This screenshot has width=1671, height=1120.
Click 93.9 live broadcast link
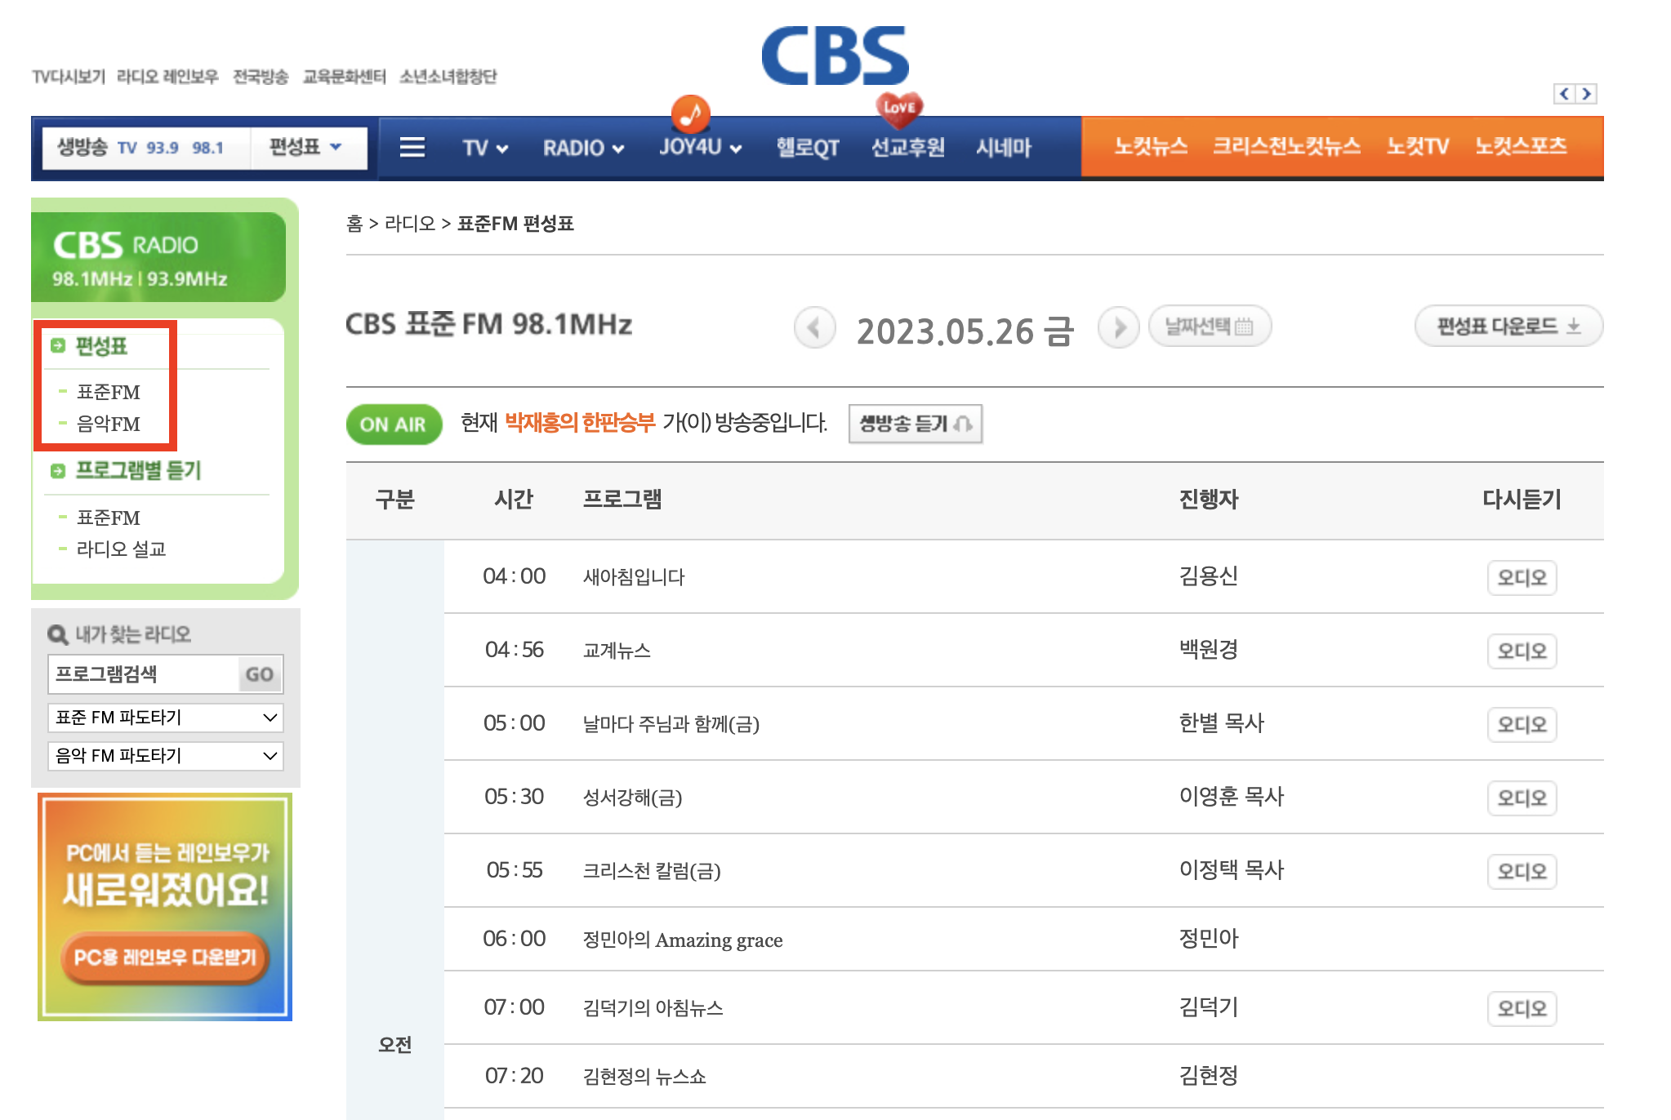(x=163, y=148)
